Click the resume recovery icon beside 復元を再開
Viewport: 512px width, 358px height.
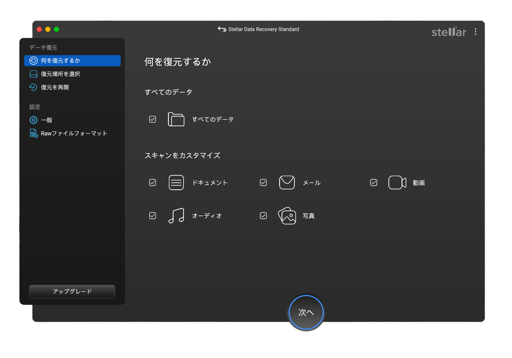pos(34,87)
